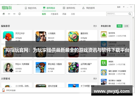The width and height of the screenshot is (135, 98).
Task: Show the 总榜 overall ranking
Action: (126, 26)
